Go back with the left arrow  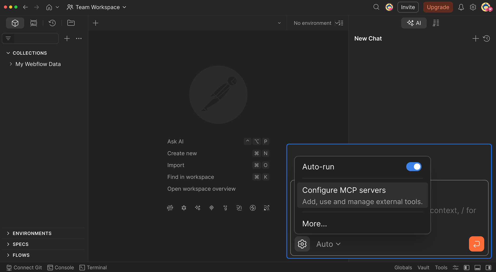click(x=25, y=7)
